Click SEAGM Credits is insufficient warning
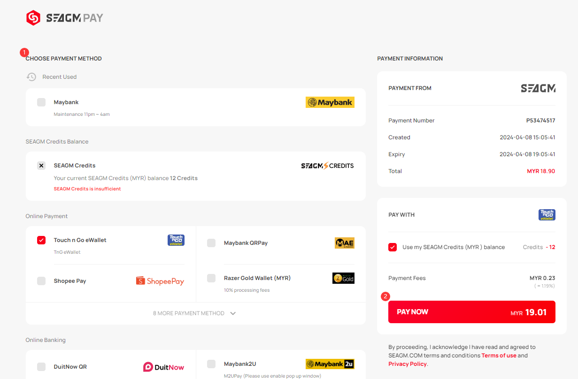This screenshot has width=578, height=379. pos(87,189)
